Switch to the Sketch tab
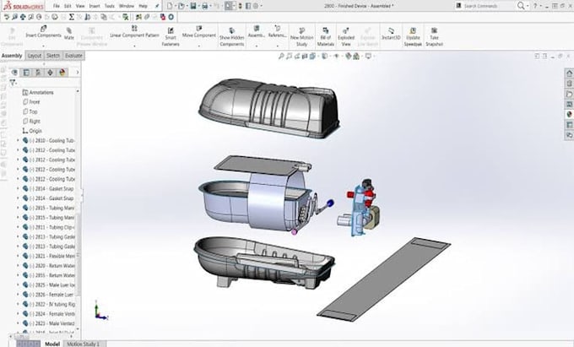The width and height of the screenshot is (574, 347). click(x=53, y=56)
